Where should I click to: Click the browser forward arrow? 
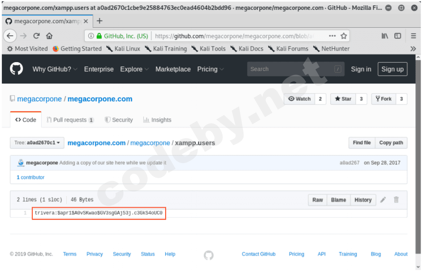point(23,36)
